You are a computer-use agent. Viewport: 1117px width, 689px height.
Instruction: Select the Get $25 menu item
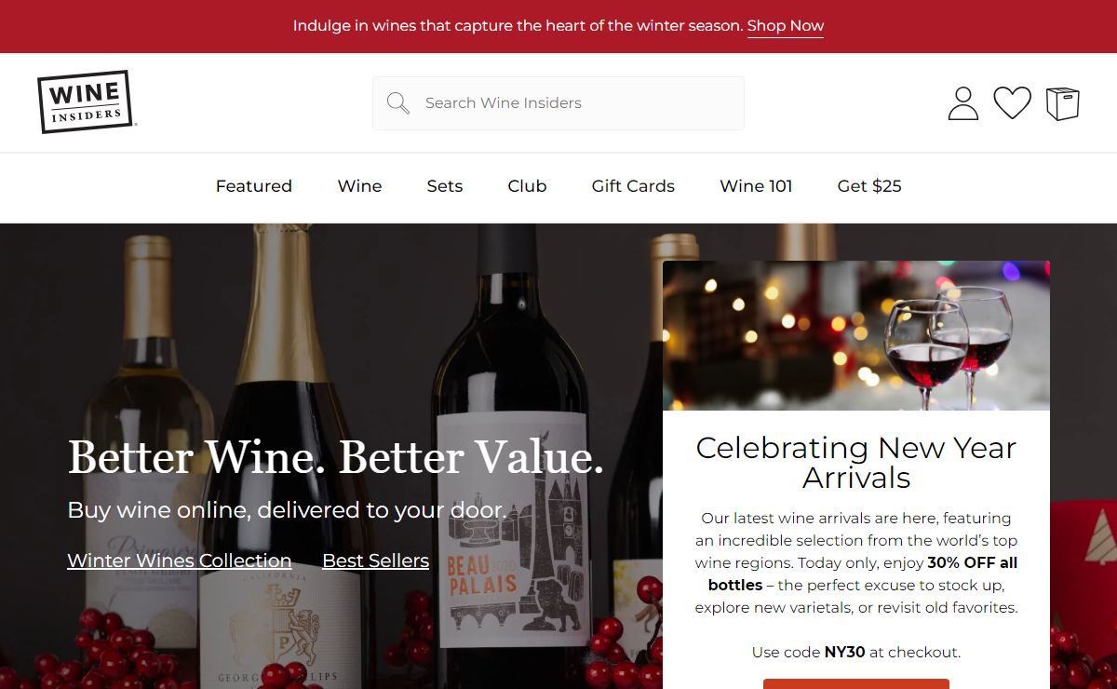(869, 186)
